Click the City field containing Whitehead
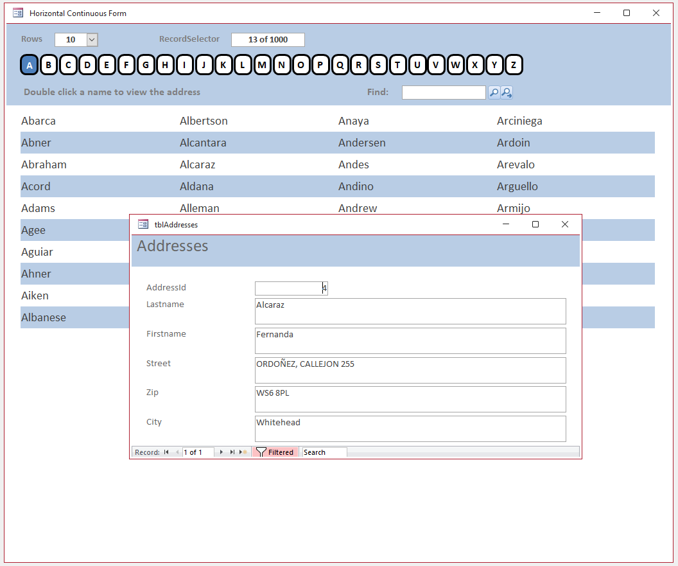Screen dimensions: 678x566 click(x=410, y=429)
